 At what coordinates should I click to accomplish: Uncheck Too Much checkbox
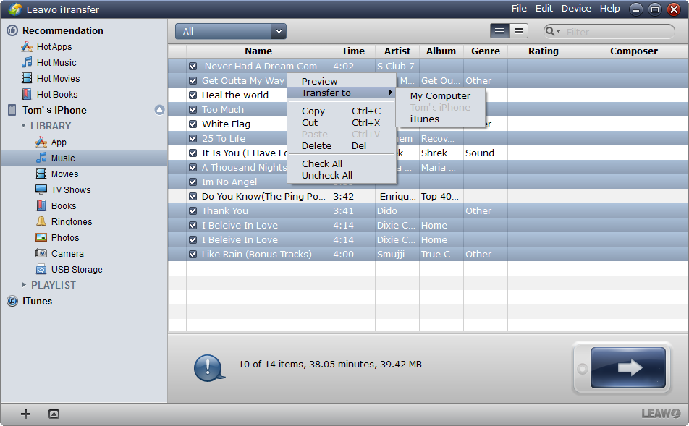pos(193,110)
